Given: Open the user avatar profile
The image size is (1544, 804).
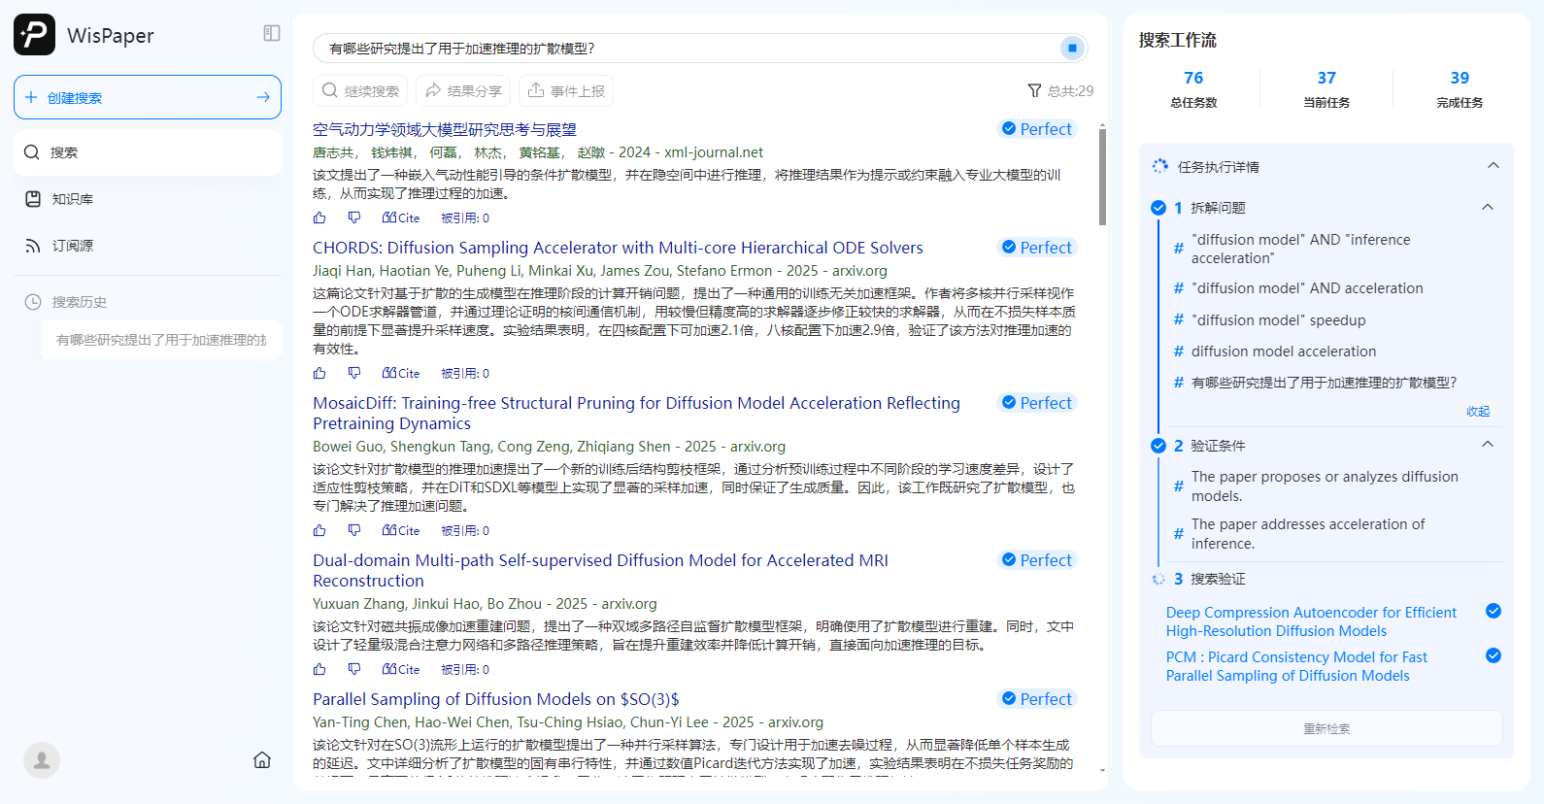Looking at the screenshot, I should 42,760.
